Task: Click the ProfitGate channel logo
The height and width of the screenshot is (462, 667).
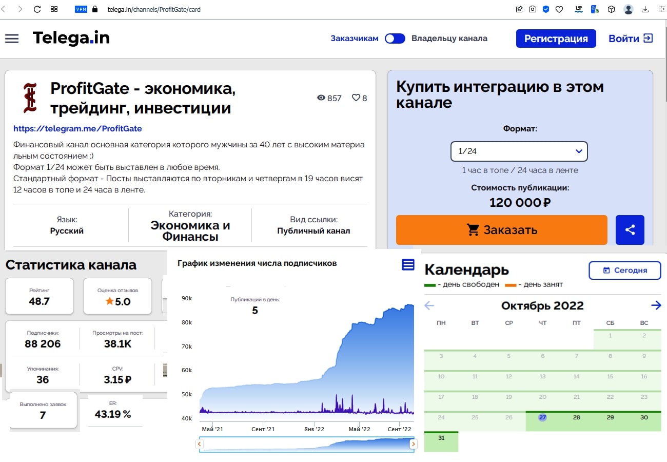Action: 30,98
